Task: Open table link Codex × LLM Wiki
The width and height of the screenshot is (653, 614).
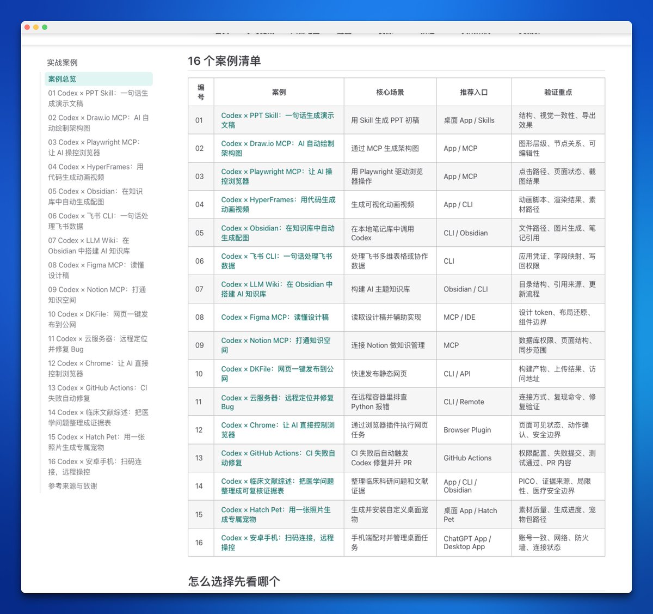Action: 276,289
